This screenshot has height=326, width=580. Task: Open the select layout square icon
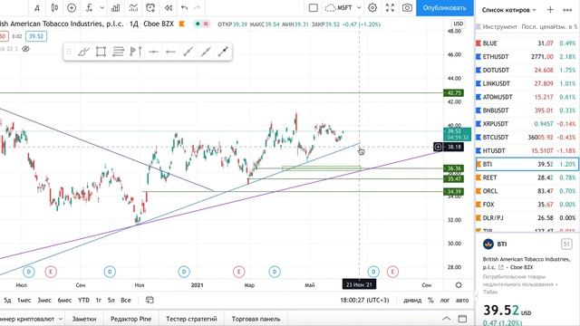point(314,8)
